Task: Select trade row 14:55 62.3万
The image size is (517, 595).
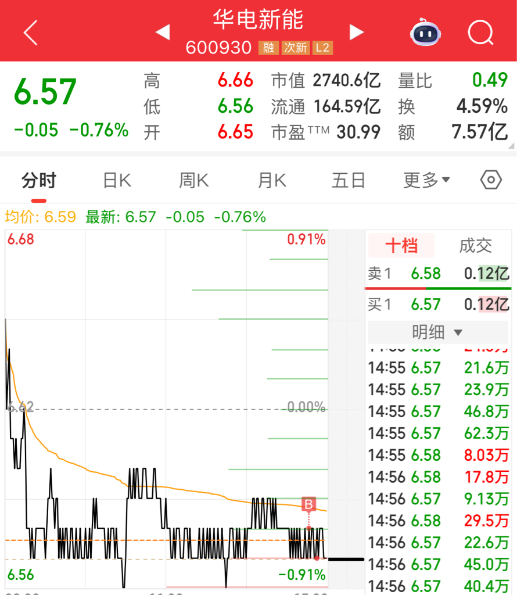Action: click(438, 433)
